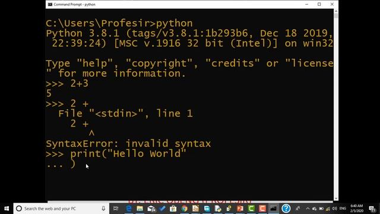Open the remote desktop monitor taskbar icon

click(207, 209)
